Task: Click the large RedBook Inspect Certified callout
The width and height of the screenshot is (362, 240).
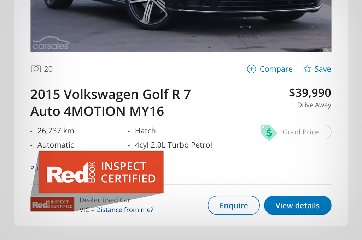Action: click(101, 172)
